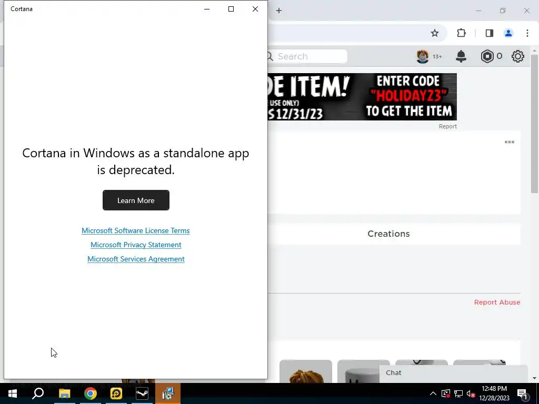Maximize the Cortana window
The image size is (539, 404).
pyautogui.click(x=231, y=9)
